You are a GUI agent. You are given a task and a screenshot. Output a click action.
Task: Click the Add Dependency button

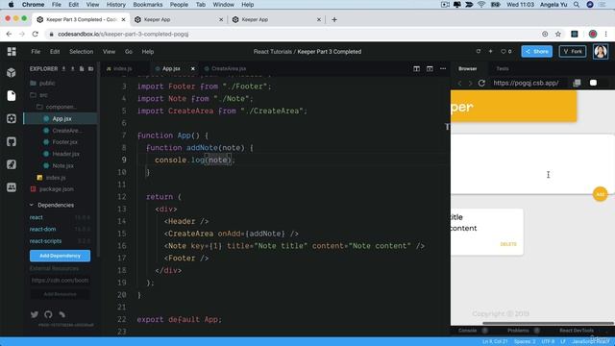pos(60,256)
